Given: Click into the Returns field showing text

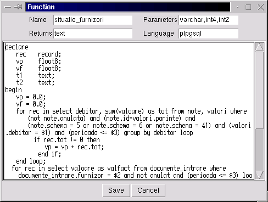Looking at the screenshot, I should point(93,33).
